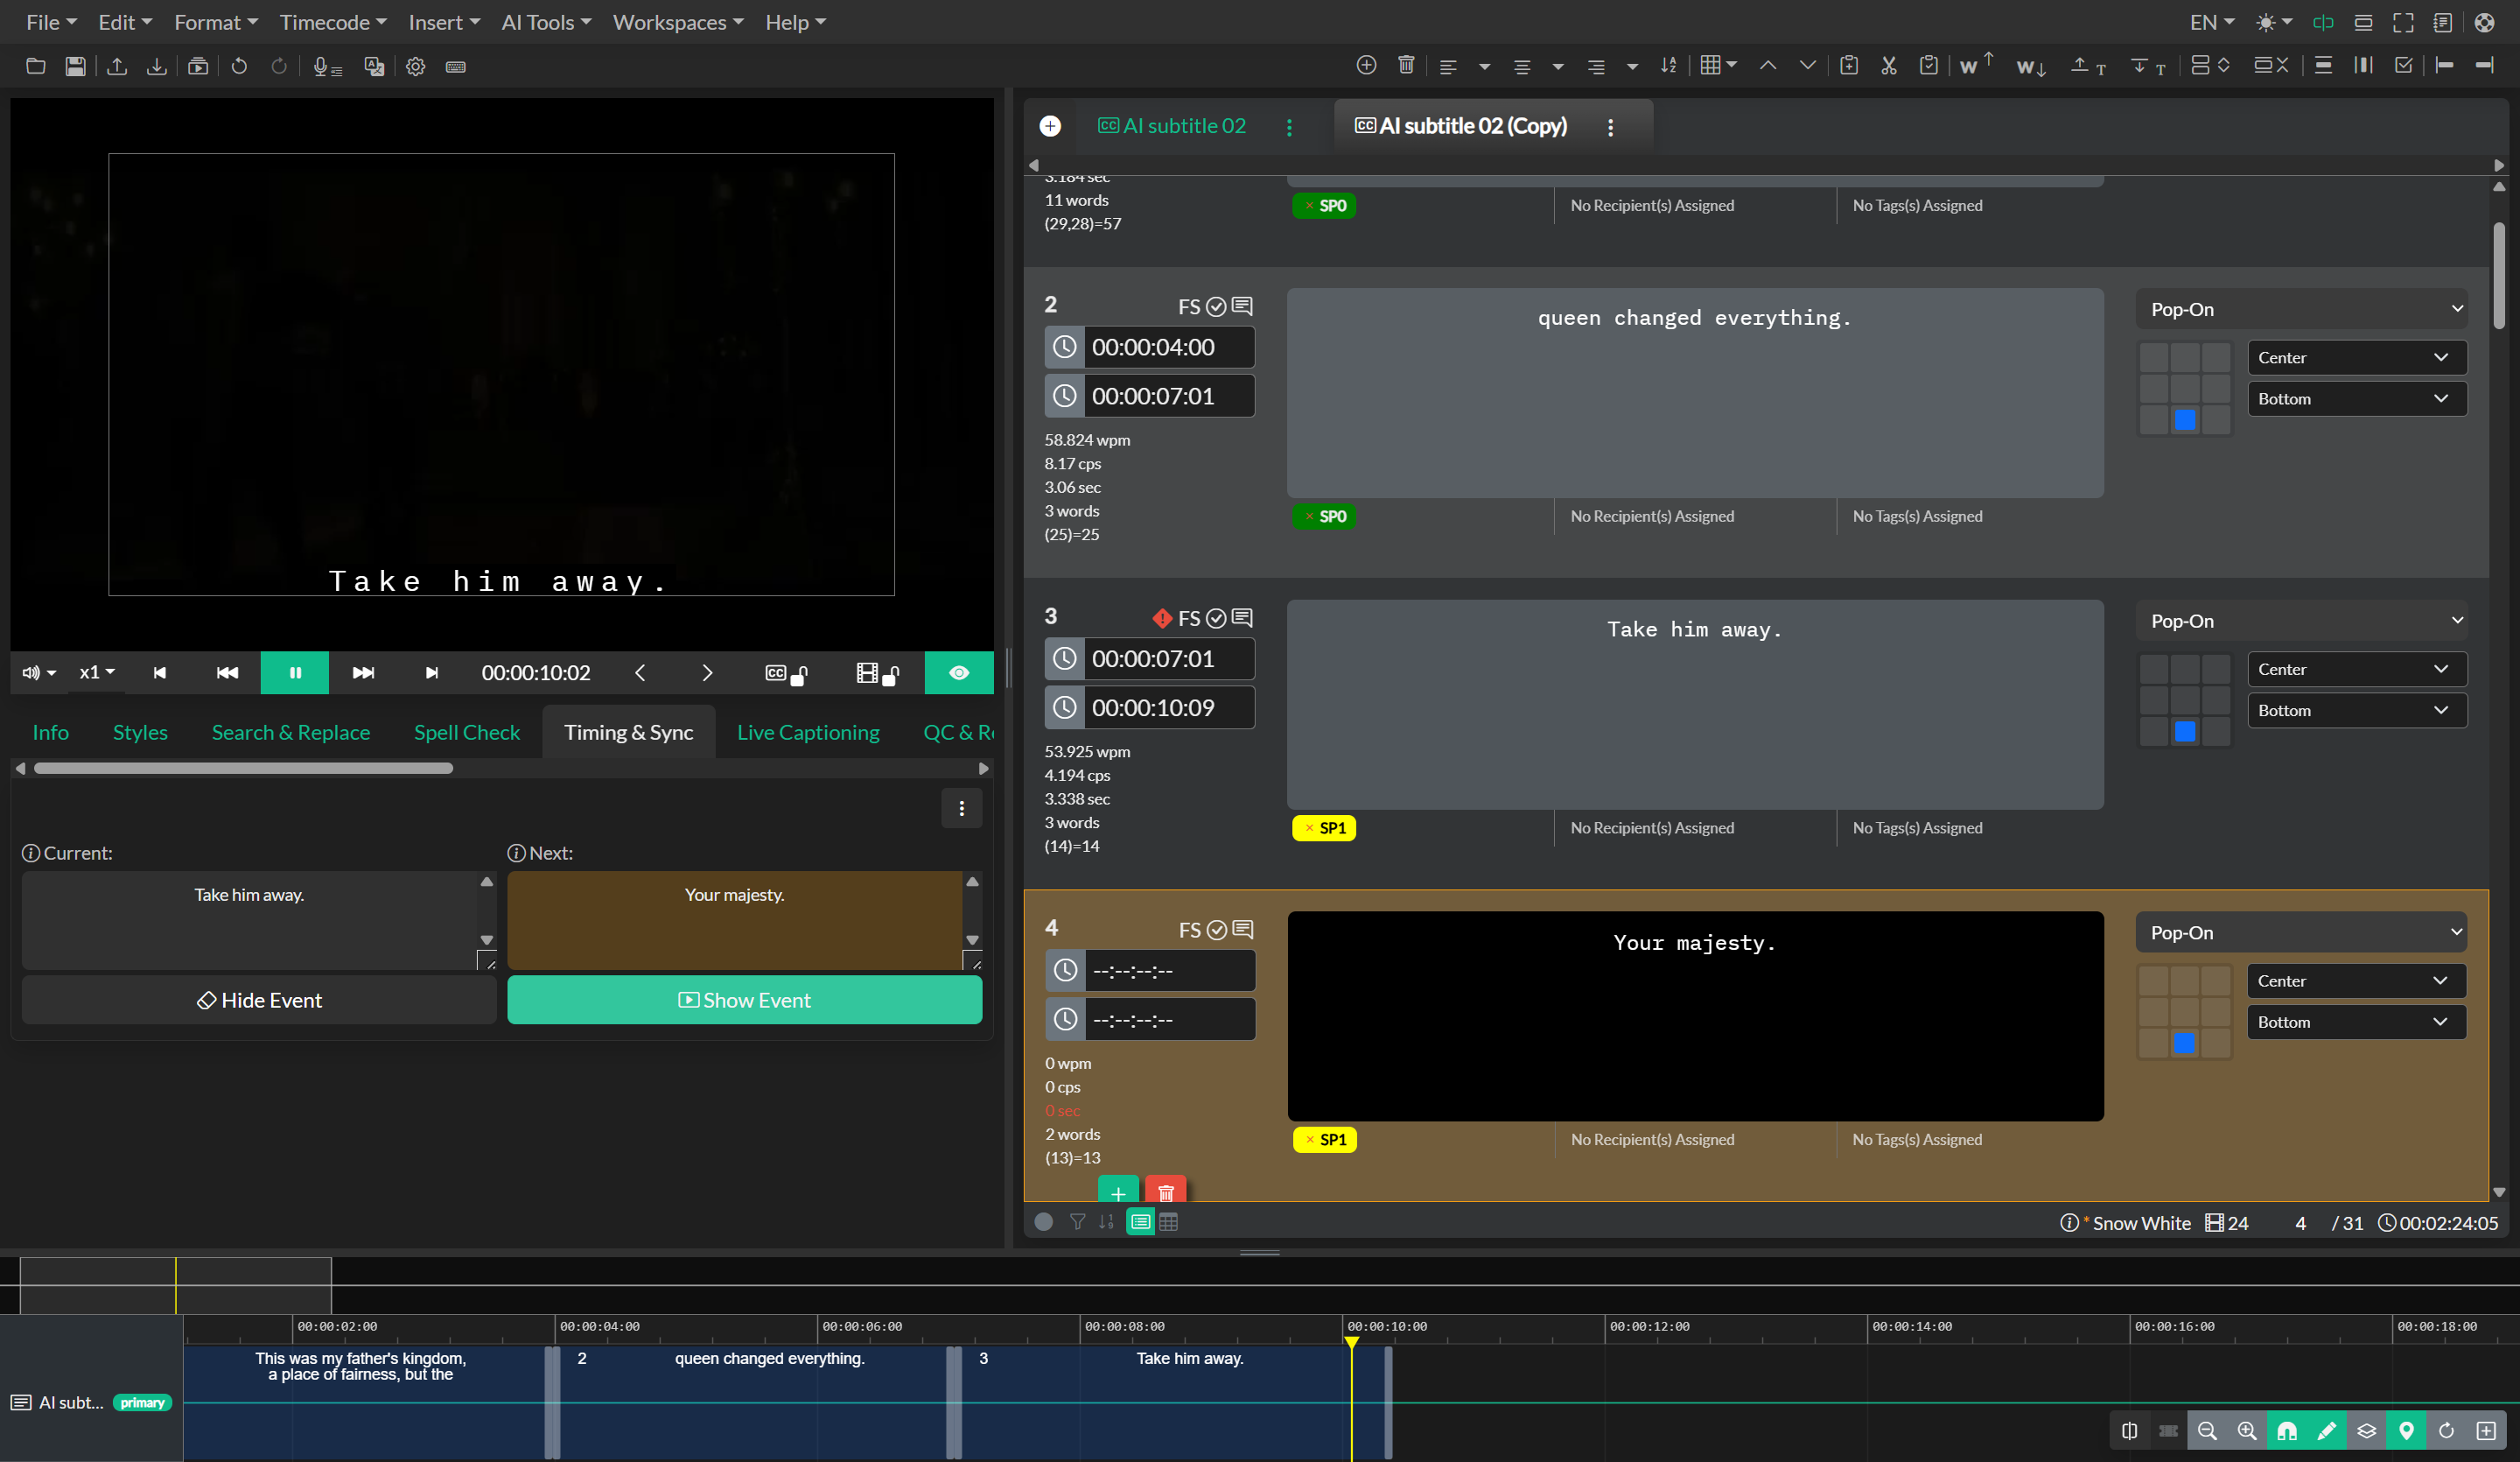Click the import download arrow icon
The height and width of the screenshot is (1462, 2520).
pos(157,66)
